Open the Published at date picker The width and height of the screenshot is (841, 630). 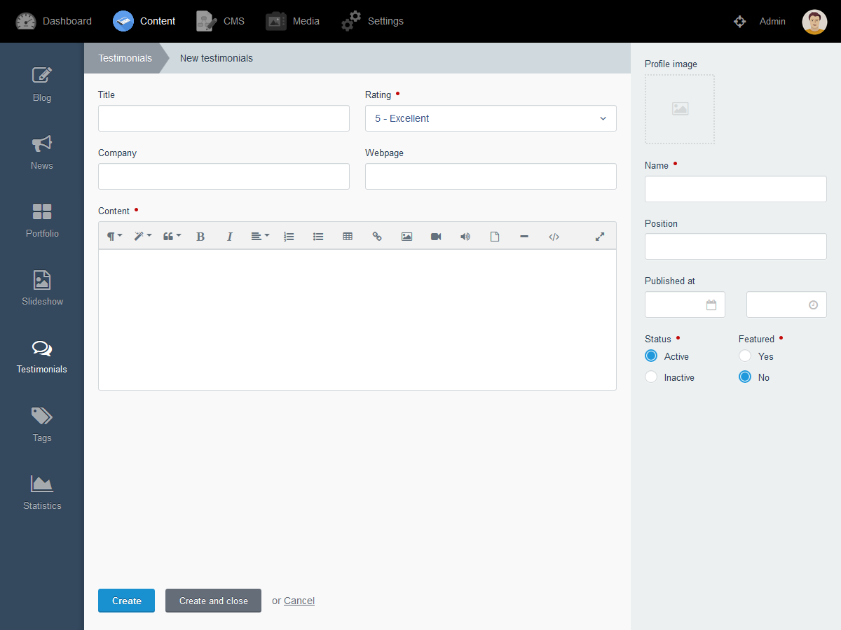click(685, 304)
